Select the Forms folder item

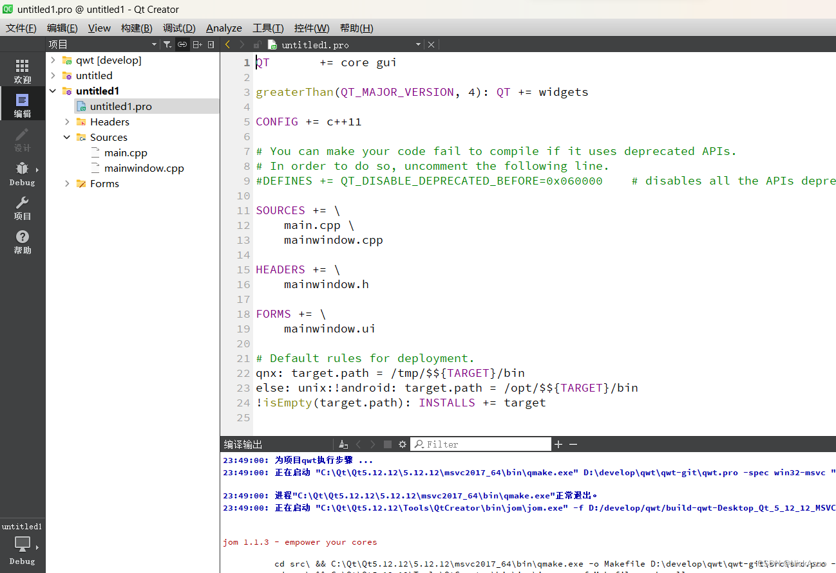(104, 183)
